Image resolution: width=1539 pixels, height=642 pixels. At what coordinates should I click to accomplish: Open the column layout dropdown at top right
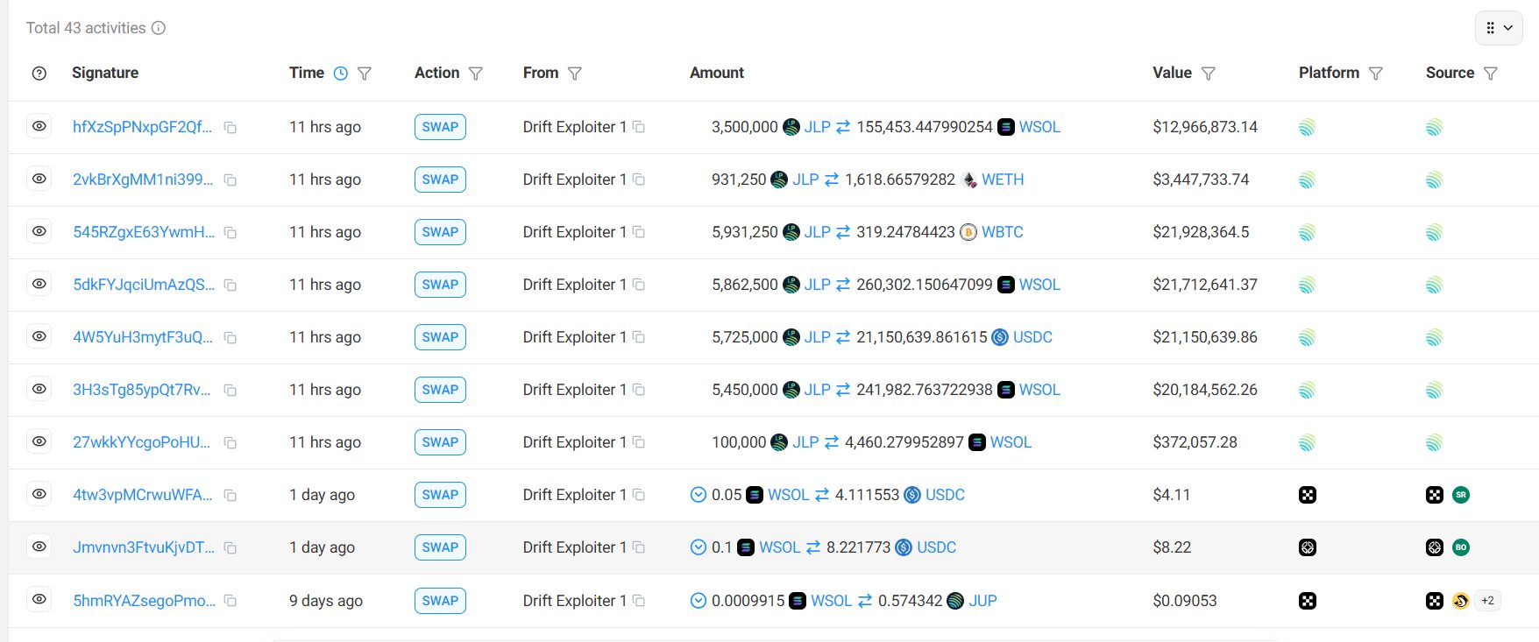pos(1499,28)
